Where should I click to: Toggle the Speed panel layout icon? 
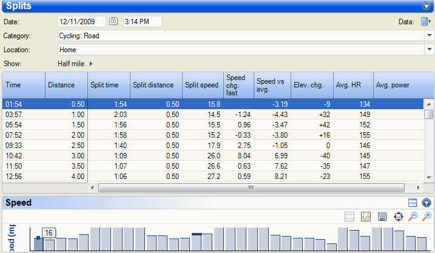pos(413,203)
